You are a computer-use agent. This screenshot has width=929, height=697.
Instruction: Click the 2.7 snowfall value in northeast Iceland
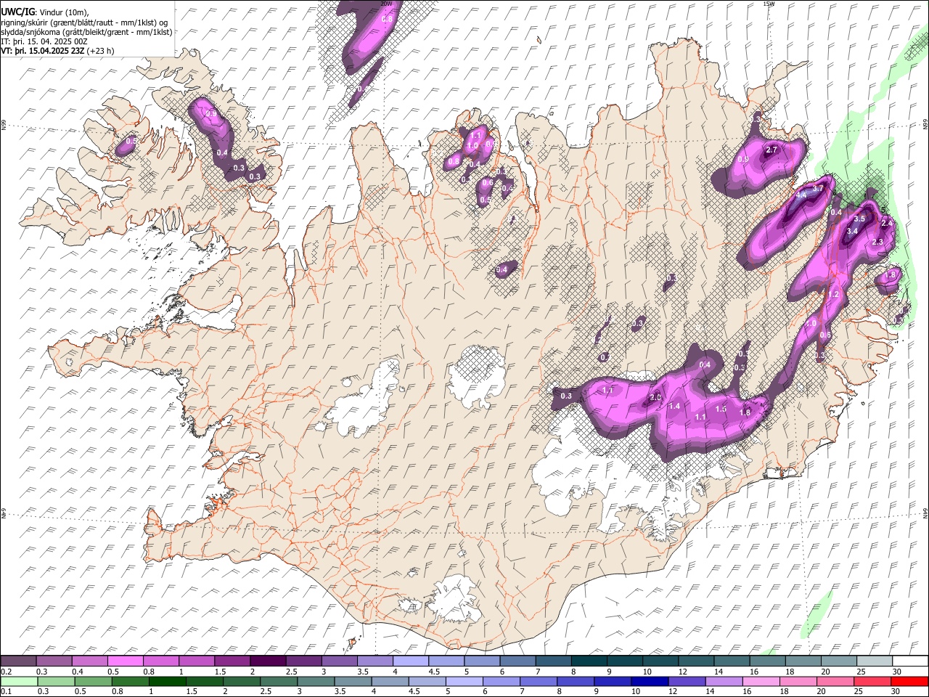coord(772,150)
